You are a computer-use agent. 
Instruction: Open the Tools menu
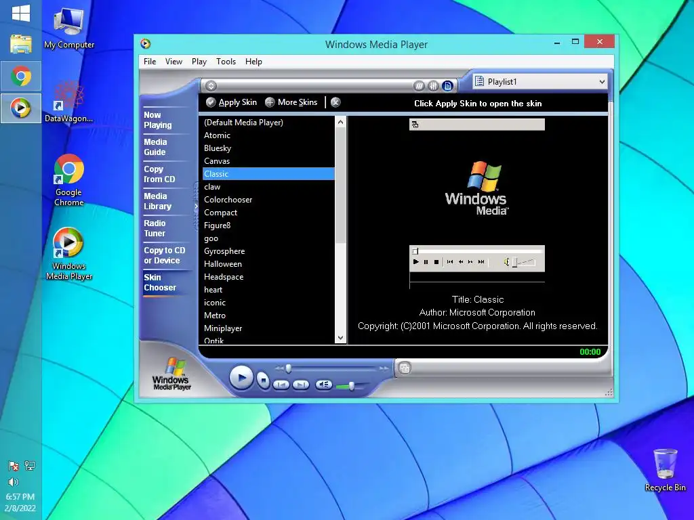226,62
